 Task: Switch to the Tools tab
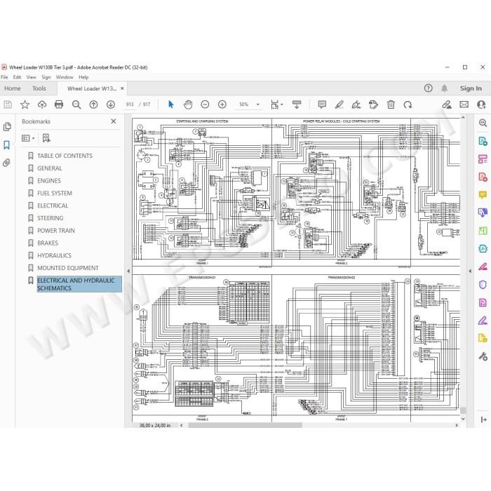pyautogui.click(x=39, y=88)
